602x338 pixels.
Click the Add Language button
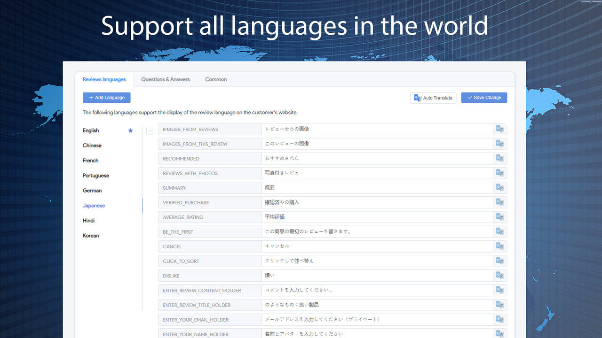click(x=106, y=97)
